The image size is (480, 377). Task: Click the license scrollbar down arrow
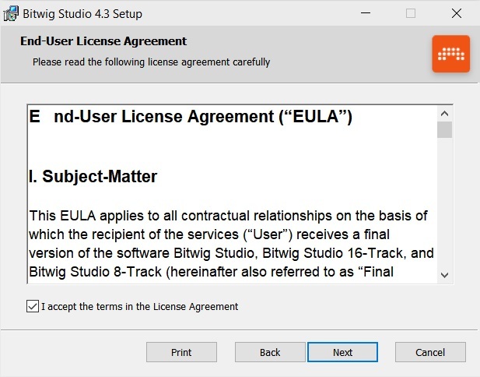(x=444, y=274)
